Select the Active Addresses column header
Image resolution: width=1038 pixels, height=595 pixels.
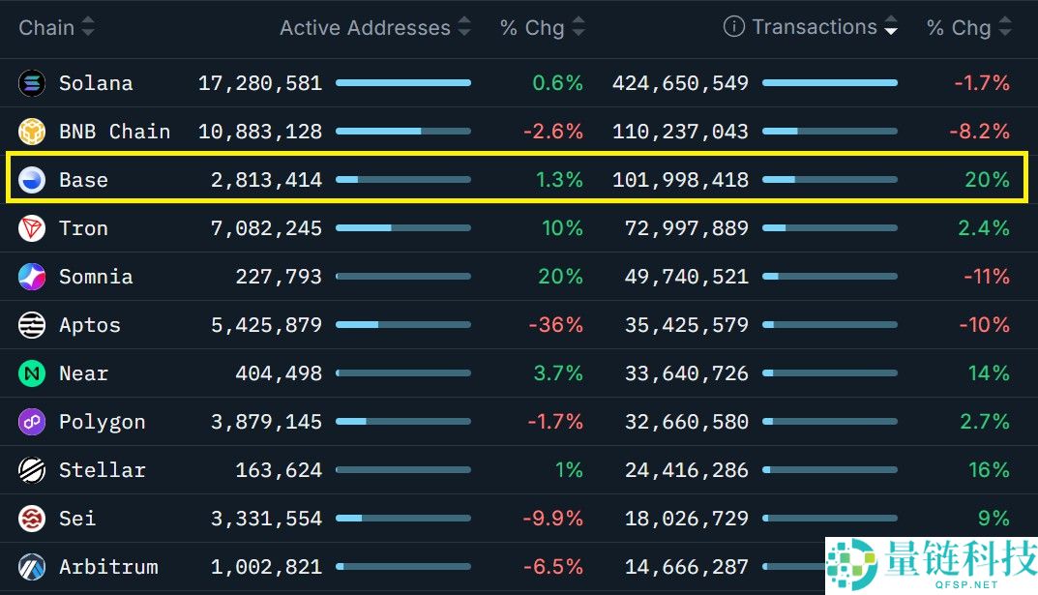tap(364, 27)
